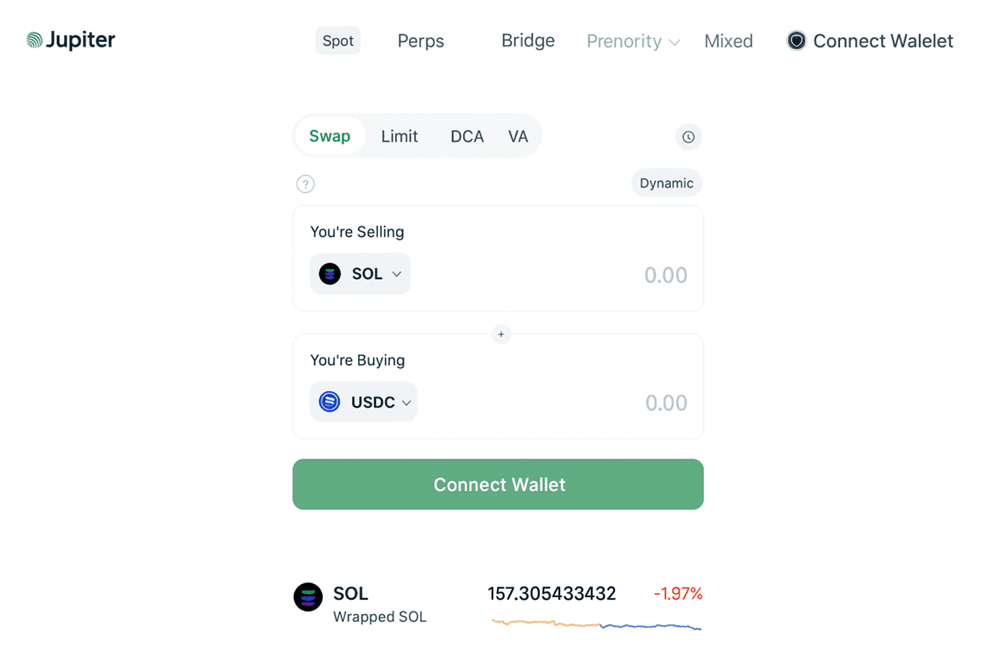
Task: Click the question mark help icon
Action: (x=306, y=184)
